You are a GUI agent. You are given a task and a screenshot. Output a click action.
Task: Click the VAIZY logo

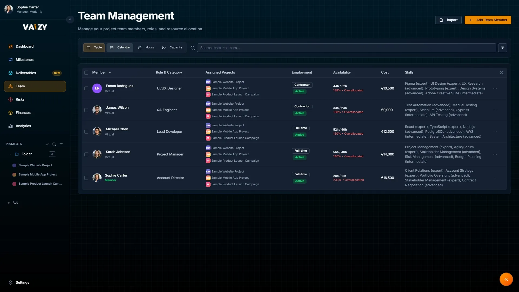35,27
